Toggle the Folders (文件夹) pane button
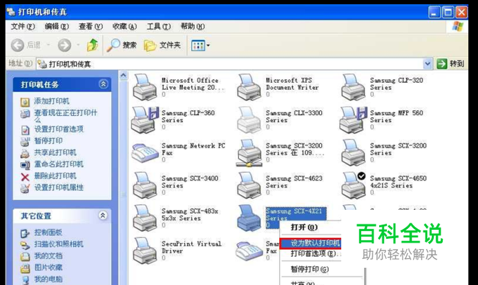 162,46
